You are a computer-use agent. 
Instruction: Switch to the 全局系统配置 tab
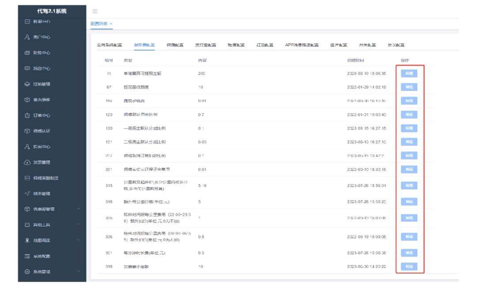pyautogui.click(x=110, y=45)
